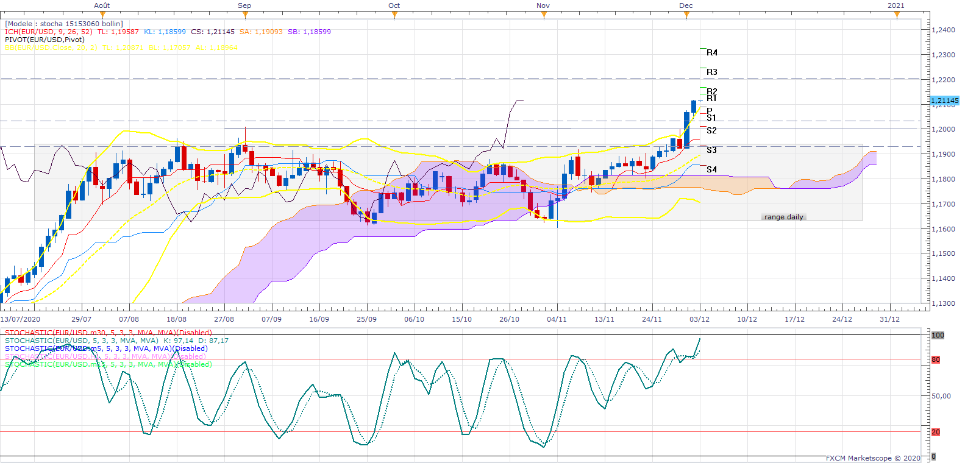Click the stochastic D: 87,17 value
This screenshot has width=965, height=463.
pos(213,341)
